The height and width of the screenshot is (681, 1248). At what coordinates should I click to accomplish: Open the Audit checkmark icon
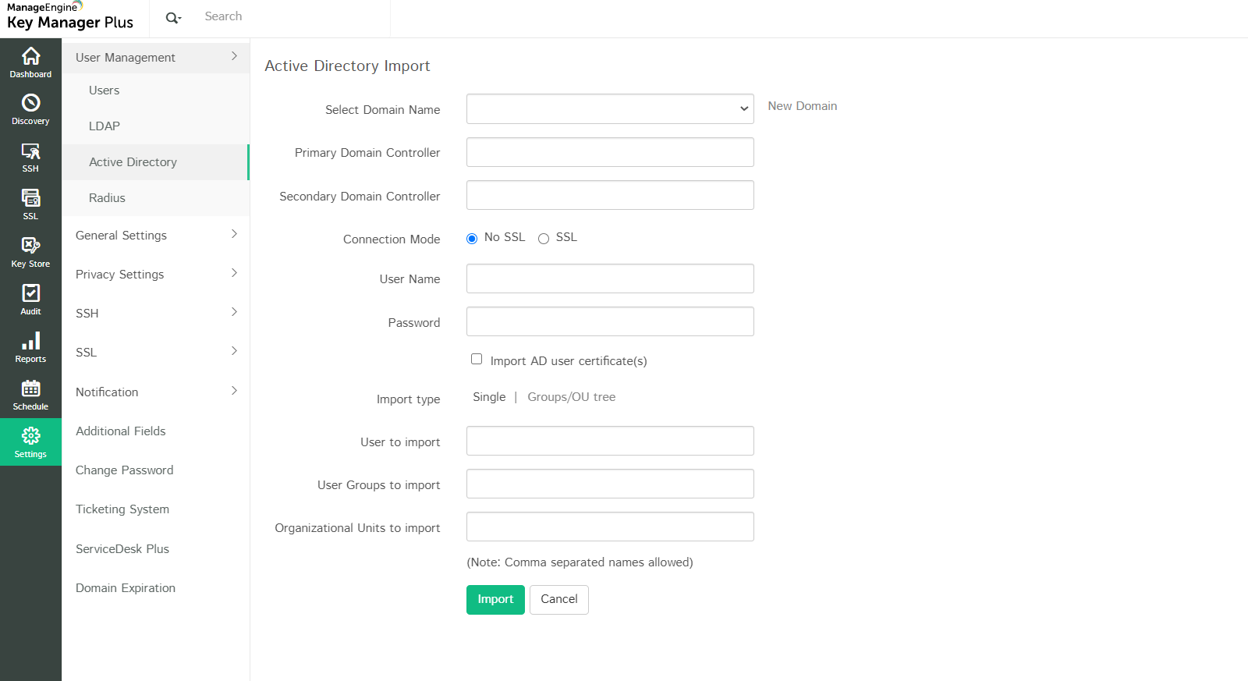click(x=30, y=293)
